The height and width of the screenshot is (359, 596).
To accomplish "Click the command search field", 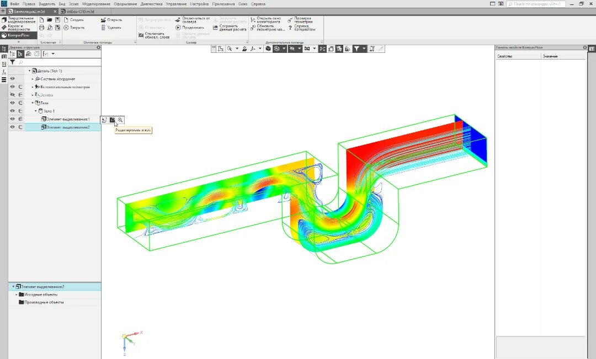I will tap(536, 4).
